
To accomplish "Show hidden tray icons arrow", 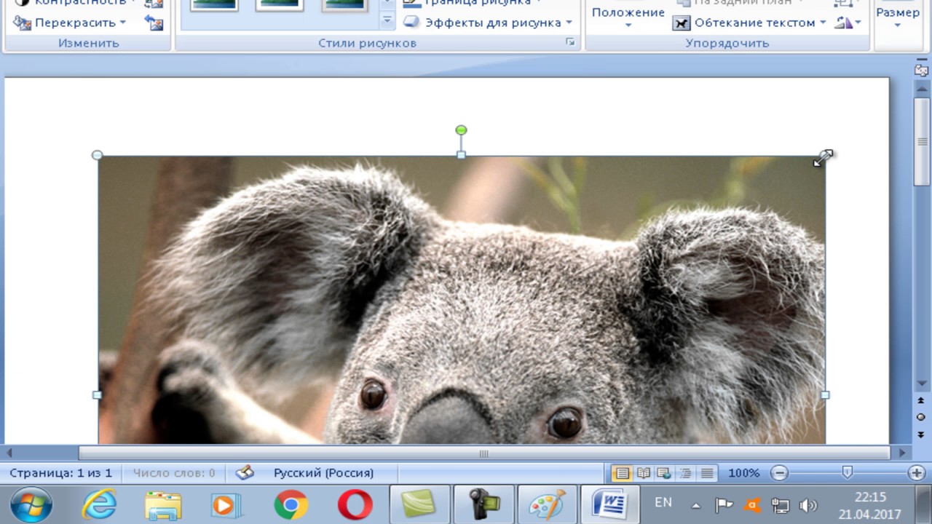I will click(696, 505).
